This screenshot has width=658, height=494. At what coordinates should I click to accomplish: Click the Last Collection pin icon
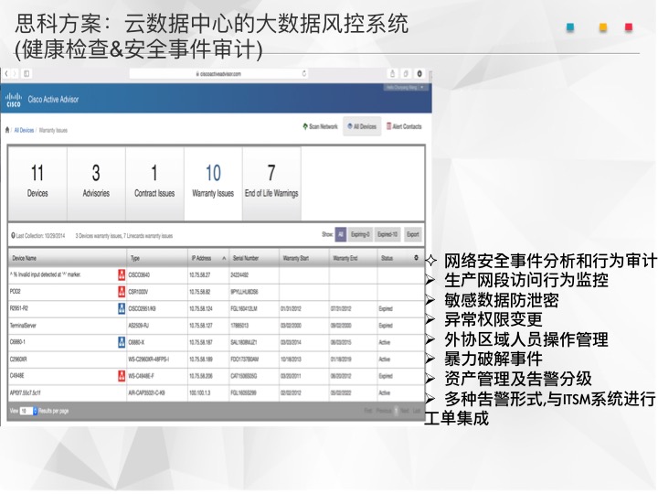(13, 236)
